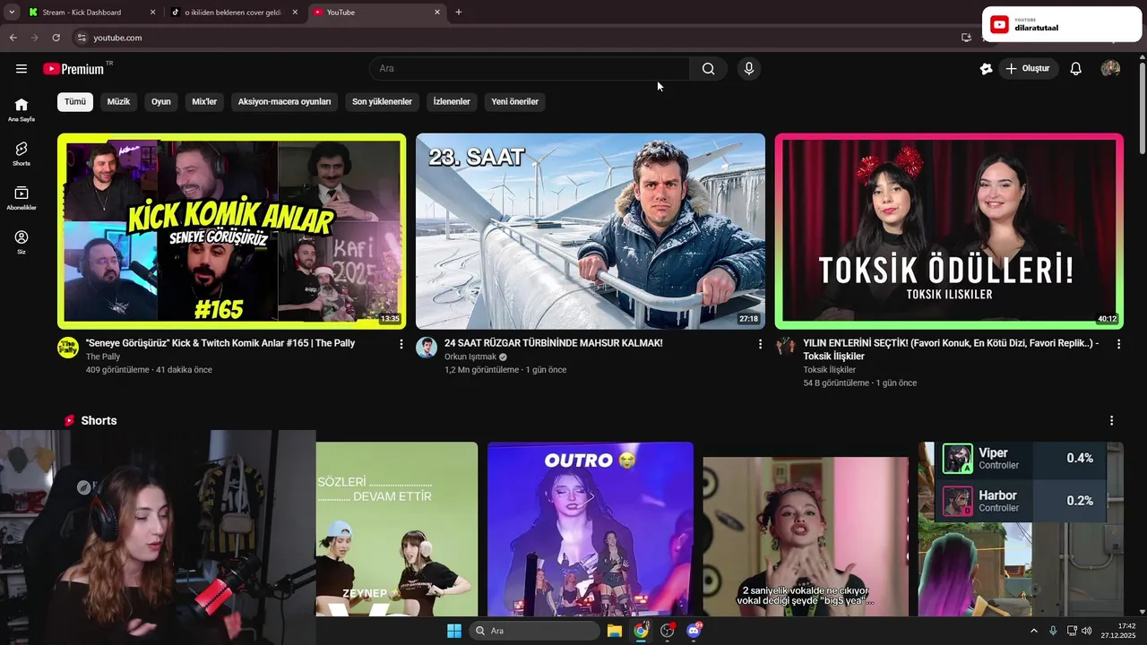Click The Pally channel avatar
This screenshot has width=1147, height=645.
pos(68,348)
